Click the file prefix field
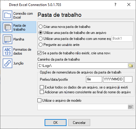Image resolution: width=136 pixels, height=129 pixels. (x=94, y=79)
